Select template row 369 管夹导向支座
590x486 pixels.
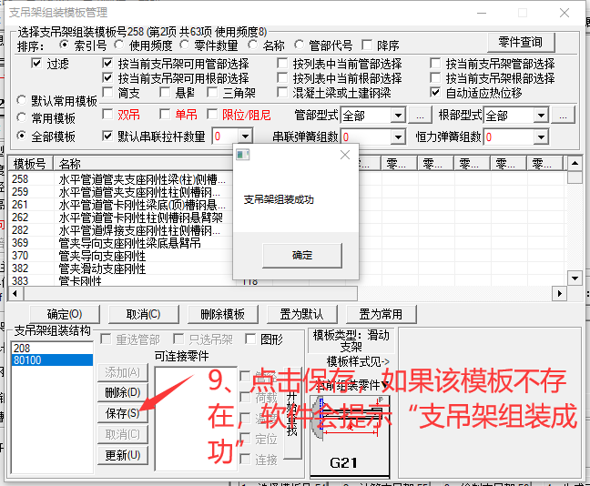(x=127, y=243)
